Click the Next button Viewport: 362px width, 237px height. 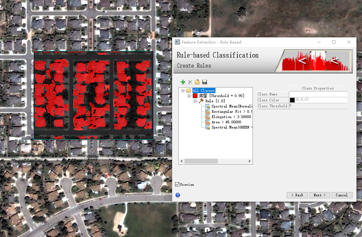(x=320, y=195)
